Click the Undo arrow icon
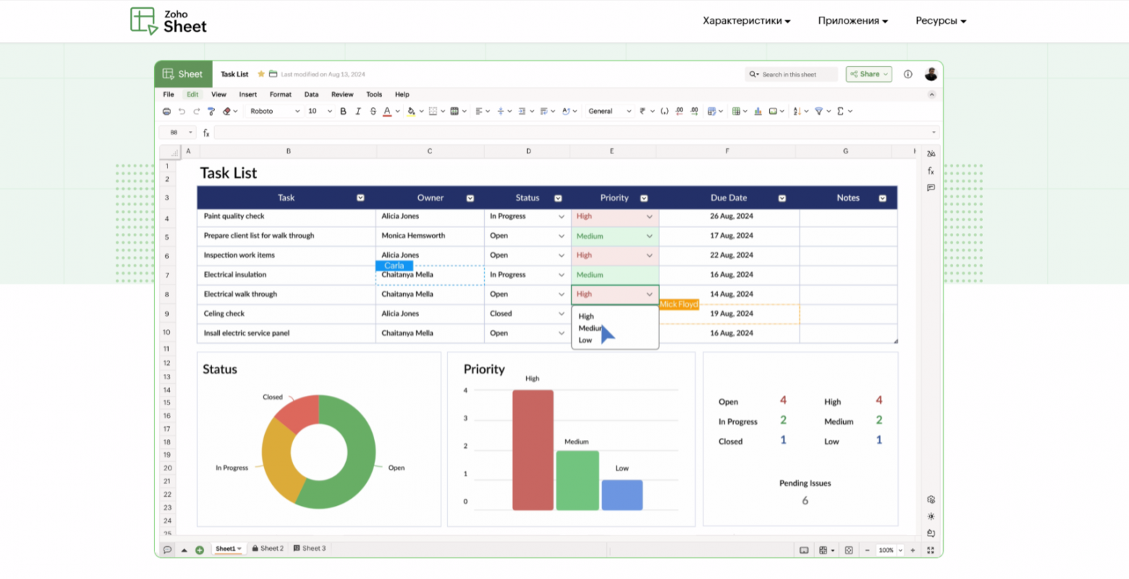Image resolution: width=1129 pixels, height=579 pixels. (x=182, y=111)
